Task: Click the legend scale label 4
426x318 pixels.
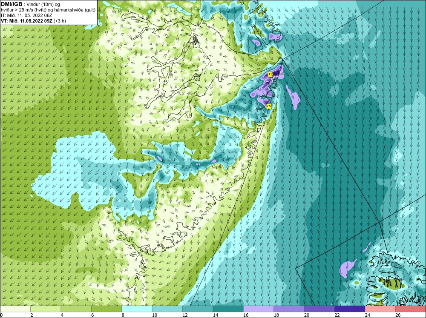Action: tap(62, 315)
